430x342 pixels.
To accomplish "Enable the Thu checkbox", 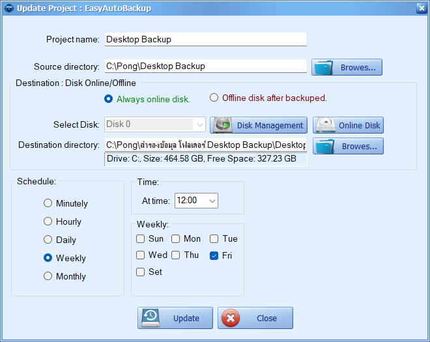I will [175, 255].
